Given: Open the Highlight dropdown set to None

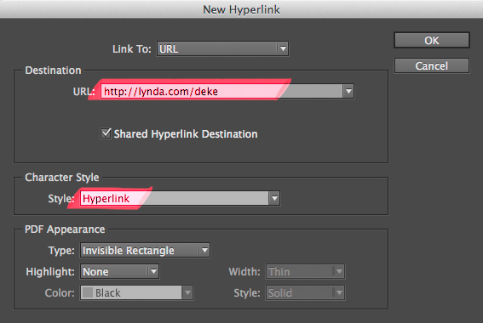Looking at the screenshot, I should 119,271.
